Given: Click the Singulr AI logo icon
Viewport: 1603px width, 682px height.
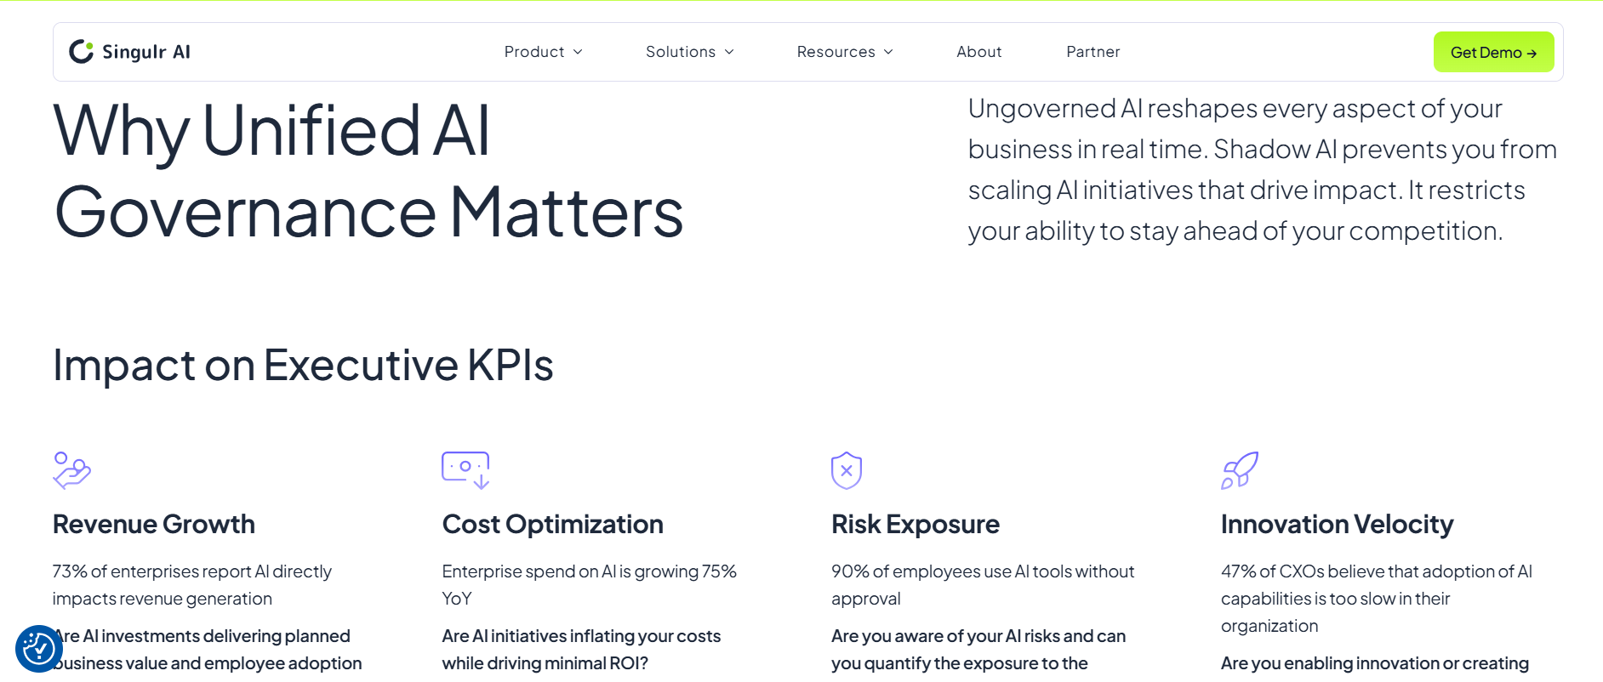Looking at the screenshot, I should pyautogui.click(x=81, y=52).
